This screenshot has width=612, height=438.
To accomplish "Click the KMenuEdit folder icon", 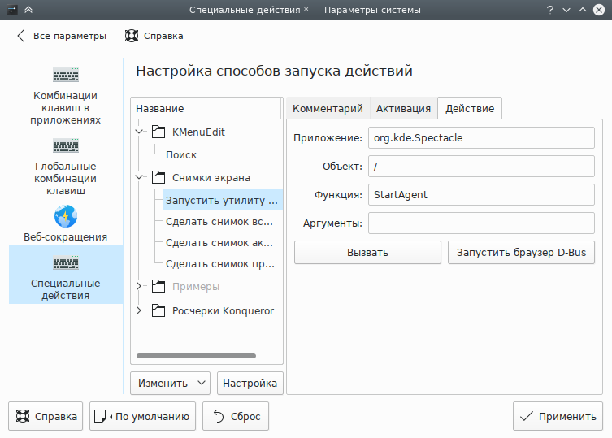I will tap(158, 132).
